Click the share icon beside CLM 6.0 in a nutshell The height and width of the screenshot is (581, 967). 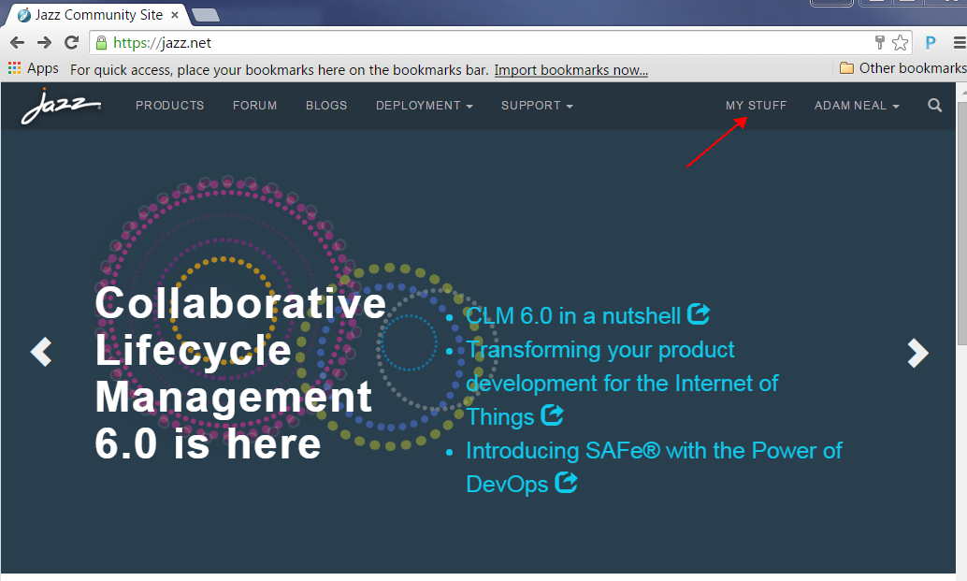click(x=699, y=314)
